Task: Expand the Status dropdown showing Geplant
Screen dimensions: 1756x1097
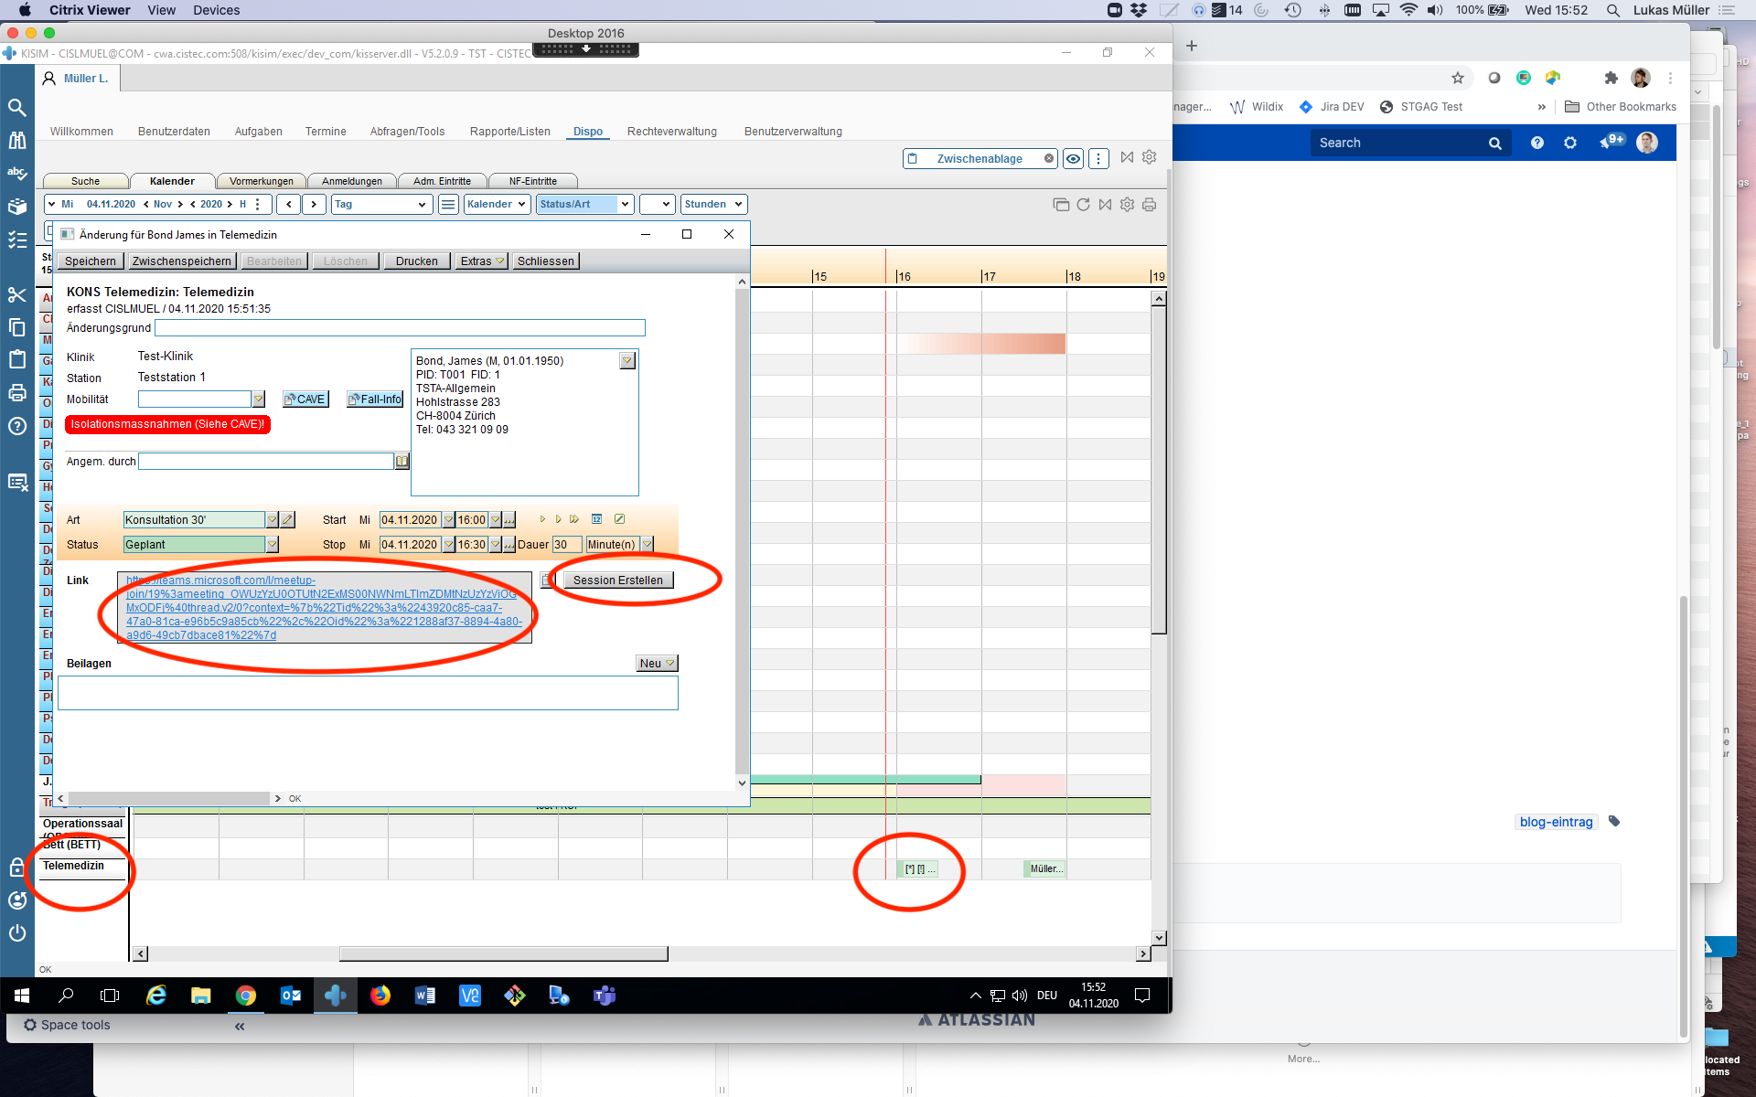Action: [272, 545]
